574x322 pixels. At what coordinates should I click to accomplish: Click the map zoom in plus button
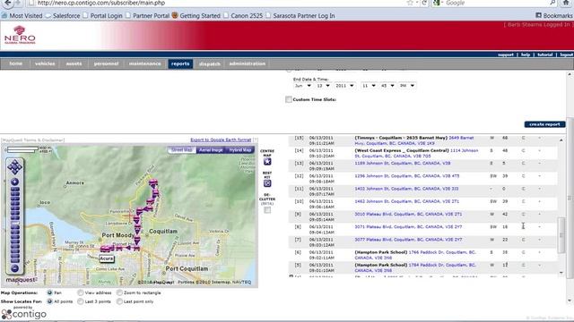pos(14,182)
